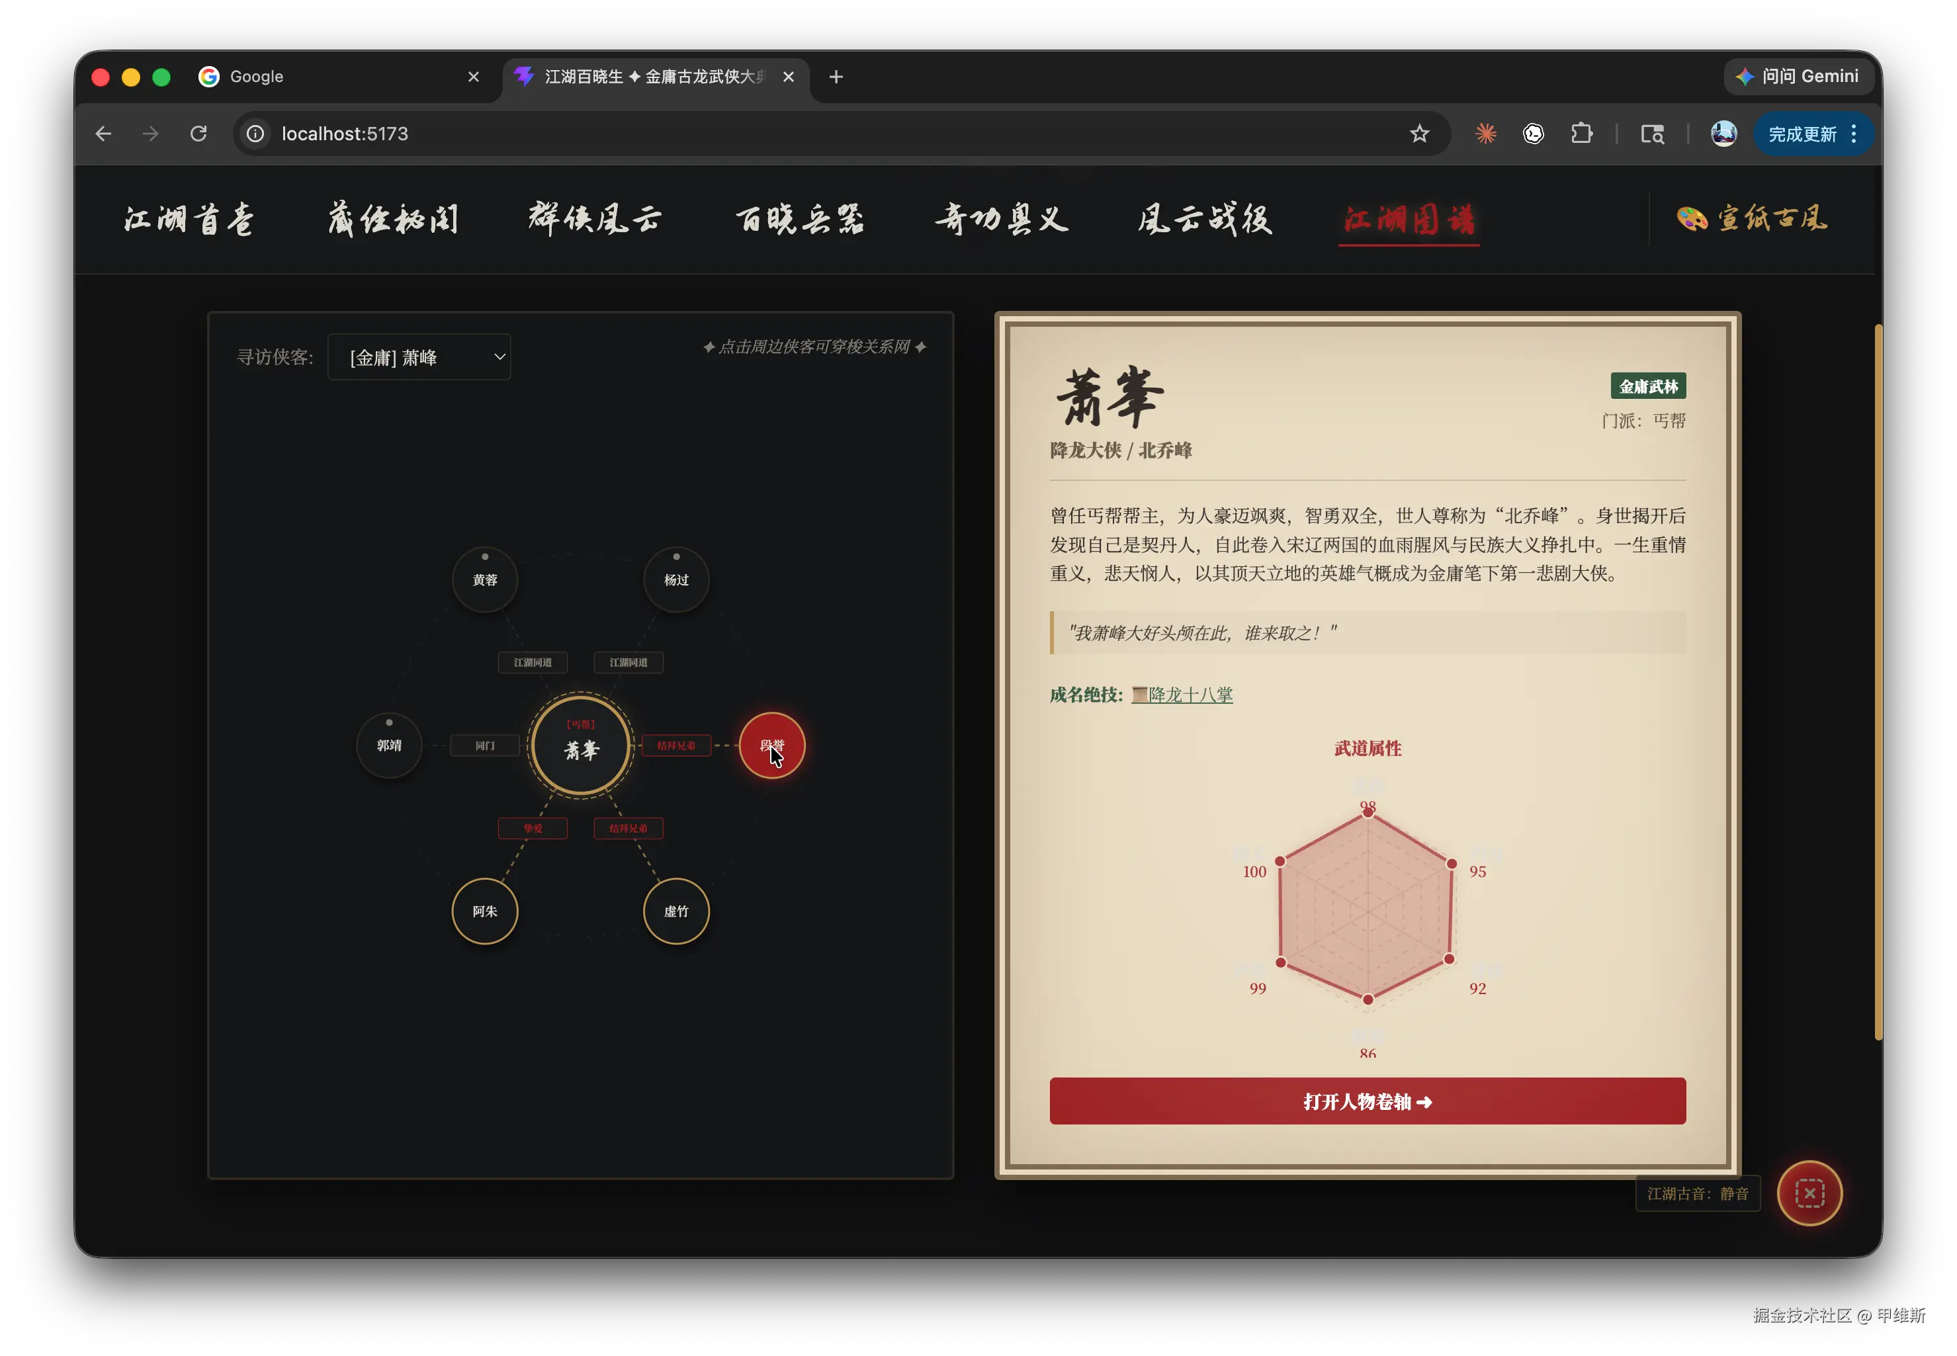Open the 寻访侠客 character dropdown

point(419,357)
